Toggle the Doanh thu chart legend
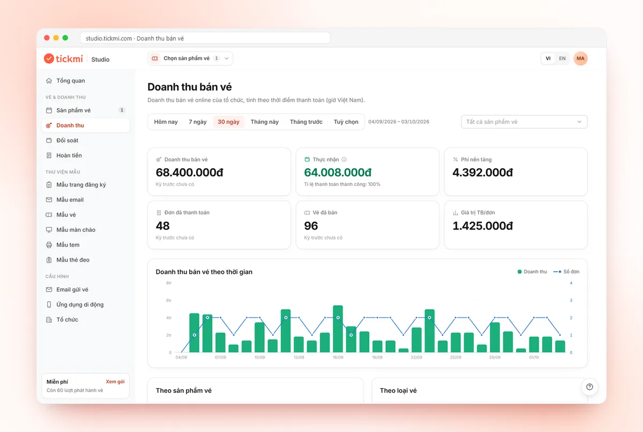Image resolution: width=643 pixels, height=432 pixels. click(x=532, y=272)
